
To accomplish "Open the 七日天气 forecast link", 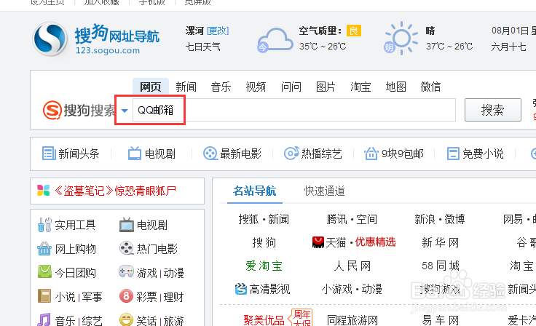I will (x=202, y=47).
